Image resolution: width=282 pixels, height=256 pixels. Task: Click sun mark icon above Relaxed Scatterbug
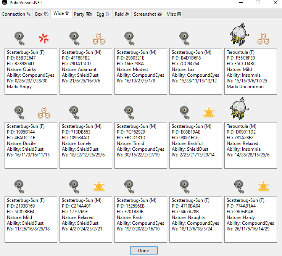[99, 186]
